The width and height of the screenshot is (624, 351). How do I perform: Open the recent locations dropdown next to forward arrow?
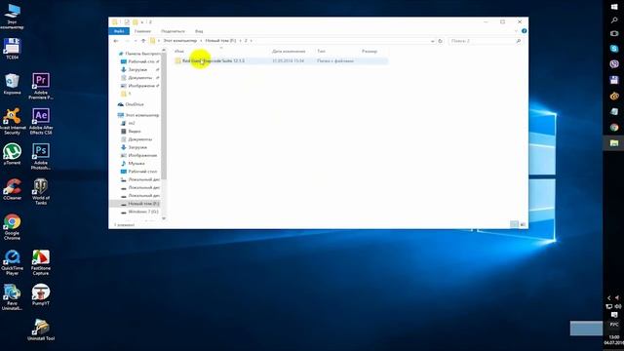pyautogui.click(x=136, y=41)
